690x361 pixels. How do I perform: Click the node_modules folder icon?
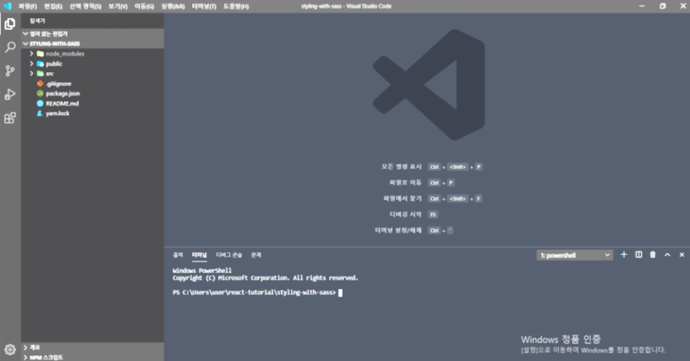pos(40,53)
